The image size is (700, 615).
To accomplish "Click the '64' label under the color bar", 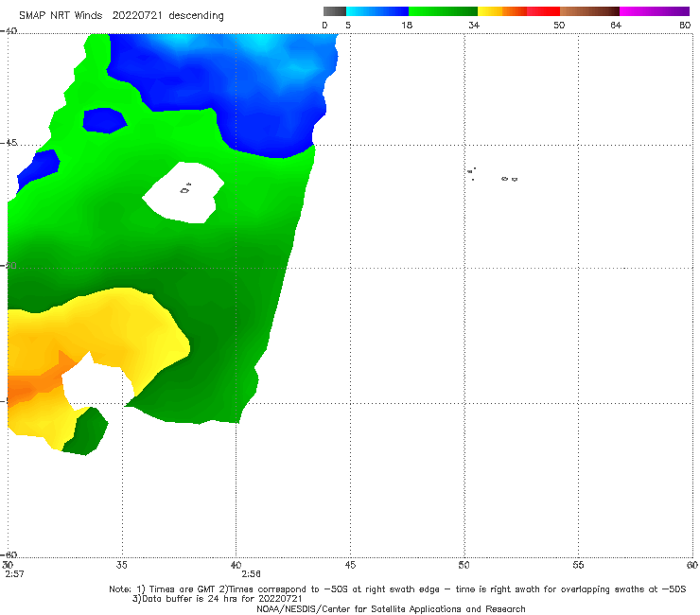I will (616, 25).
